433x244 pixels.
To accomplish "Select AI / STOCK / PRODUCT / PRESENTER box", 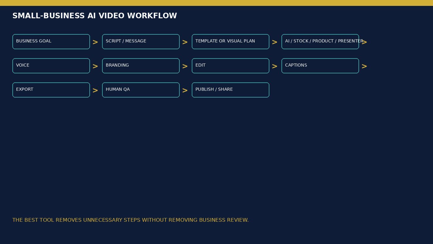I will pos(320,41).
